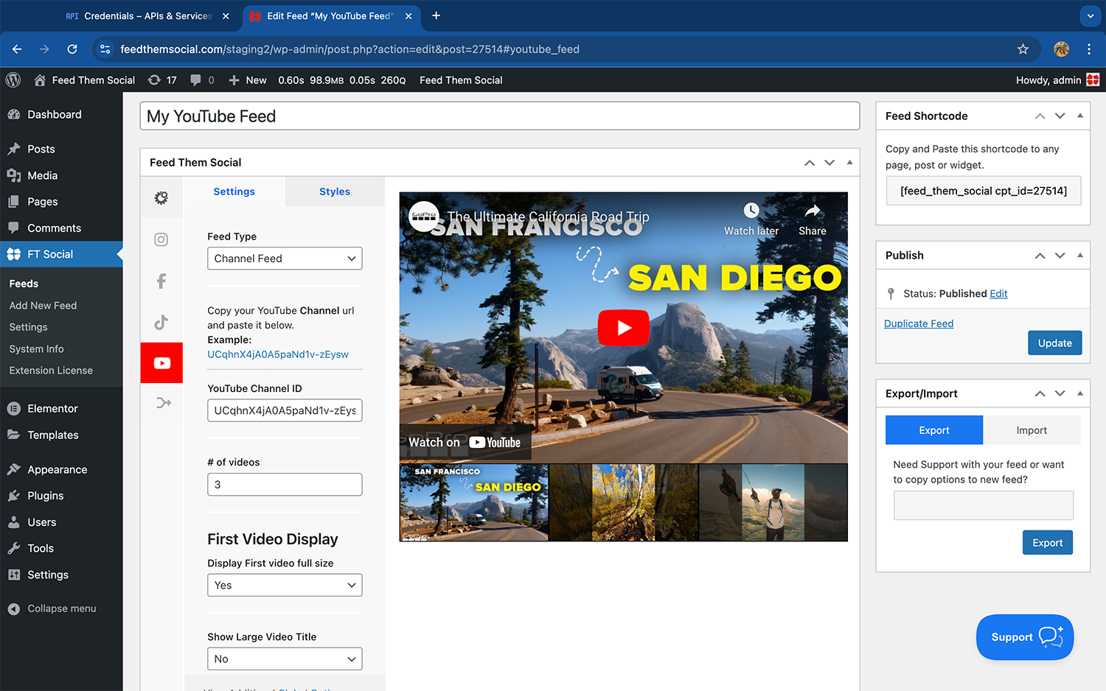Open the gear settings icon in feed sidebar
Screen dimensions: 1106x691
point(161,197)
